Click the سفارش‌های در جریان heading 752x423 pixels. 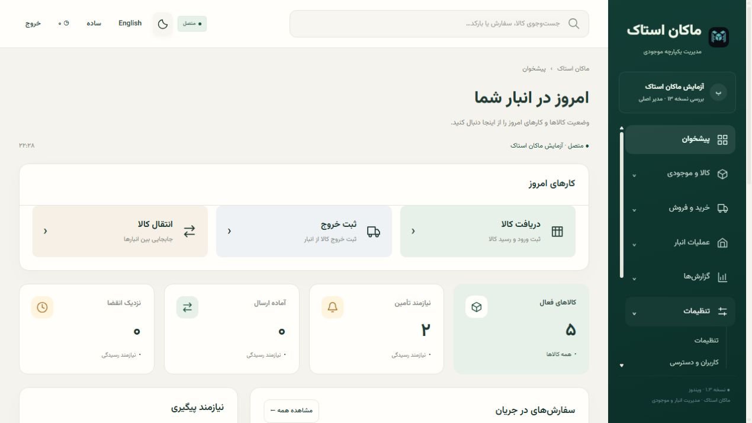535,410
